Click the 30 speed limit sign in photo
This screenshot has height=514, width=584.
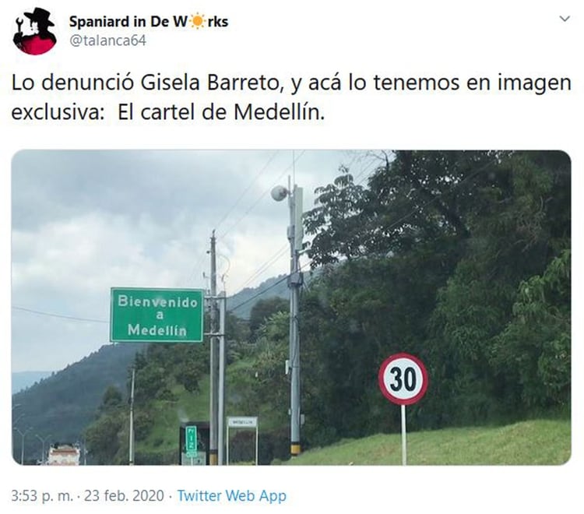403,379
